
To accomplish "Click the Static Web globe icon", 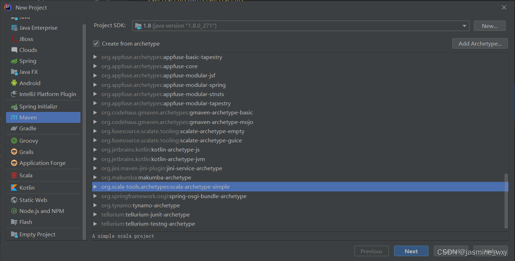I will pyautogui.click(x=14, y=200).
